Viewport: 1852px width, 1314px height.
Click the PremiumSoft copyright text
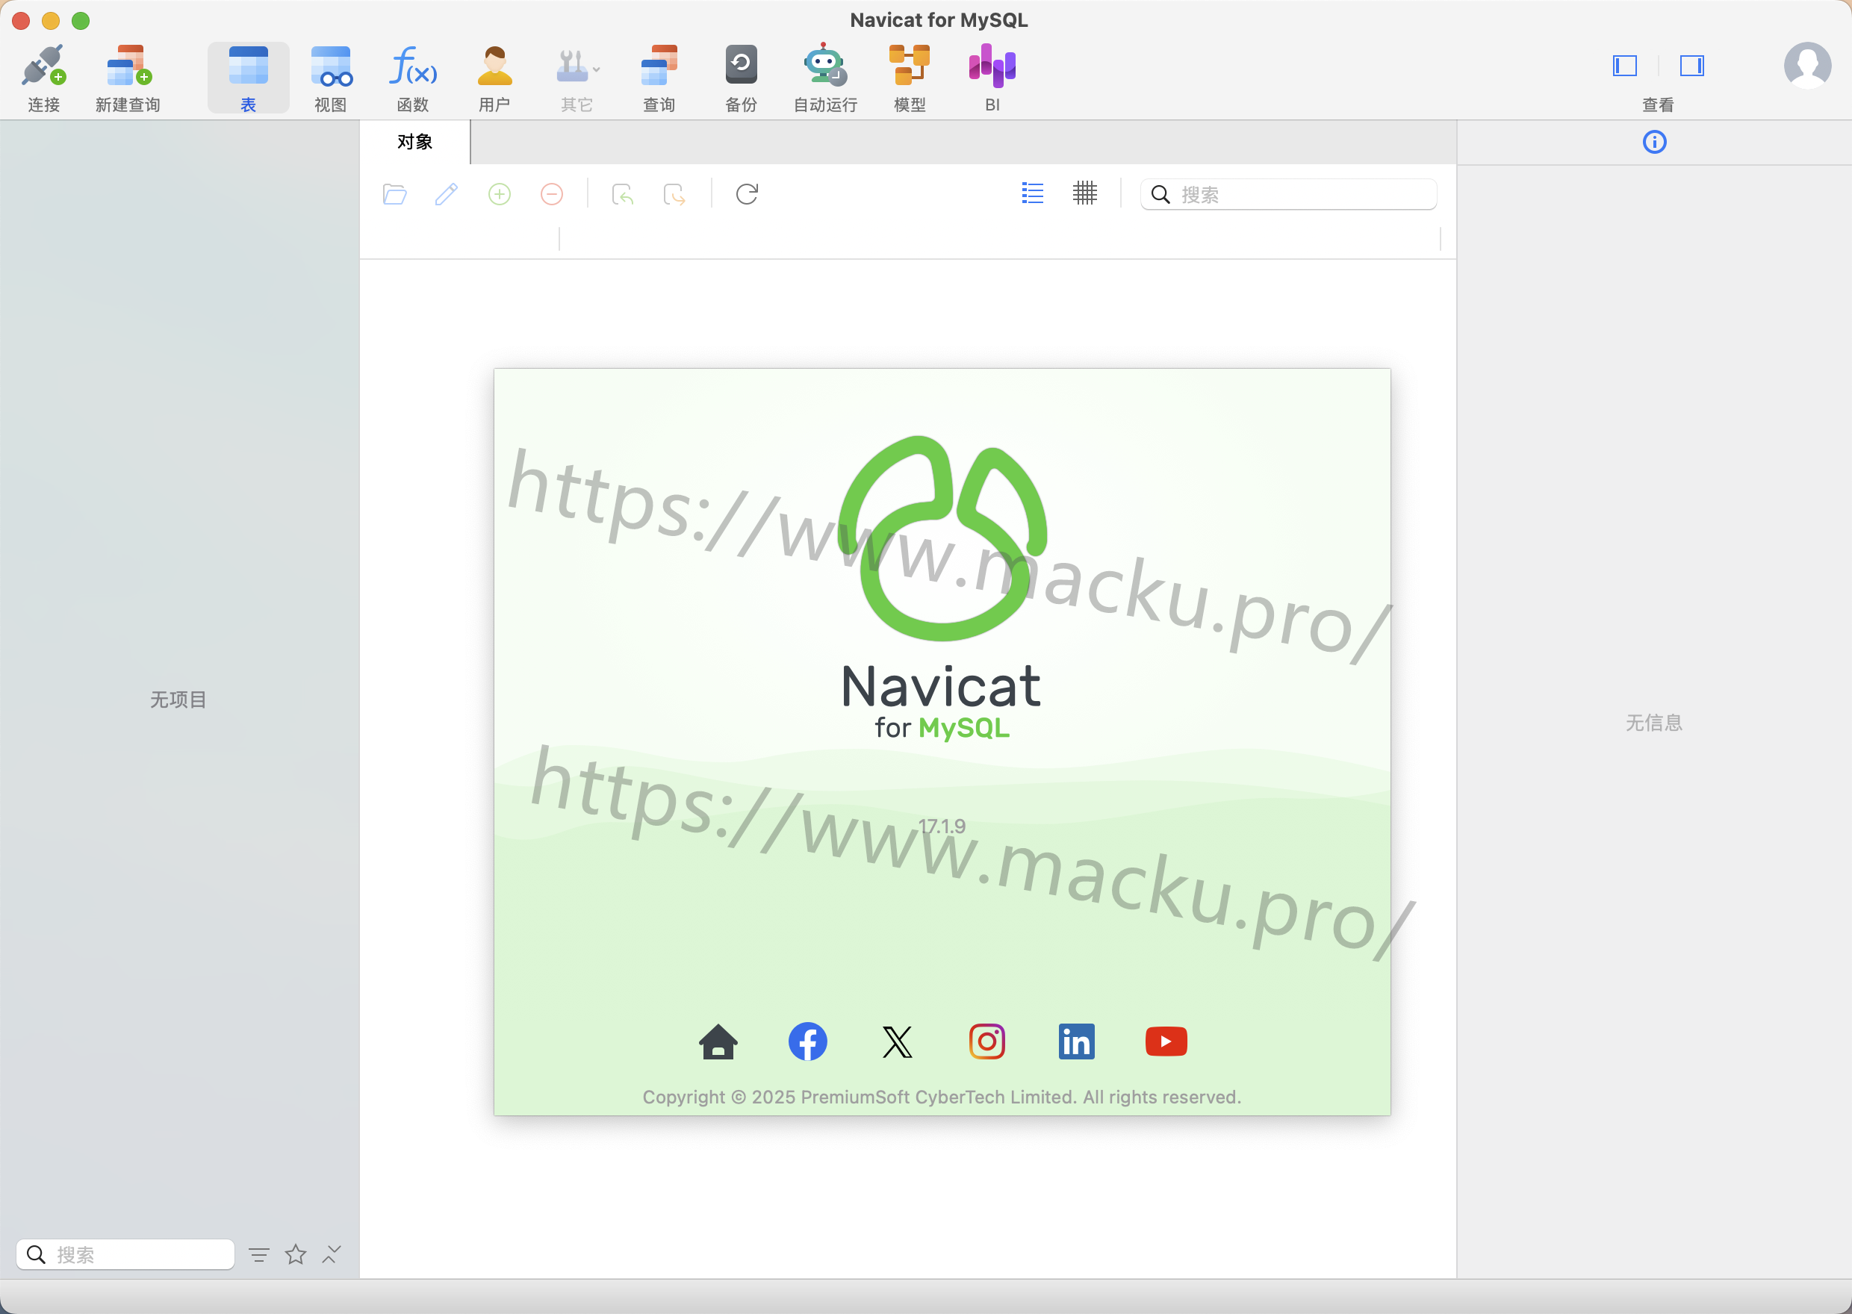942,1097
